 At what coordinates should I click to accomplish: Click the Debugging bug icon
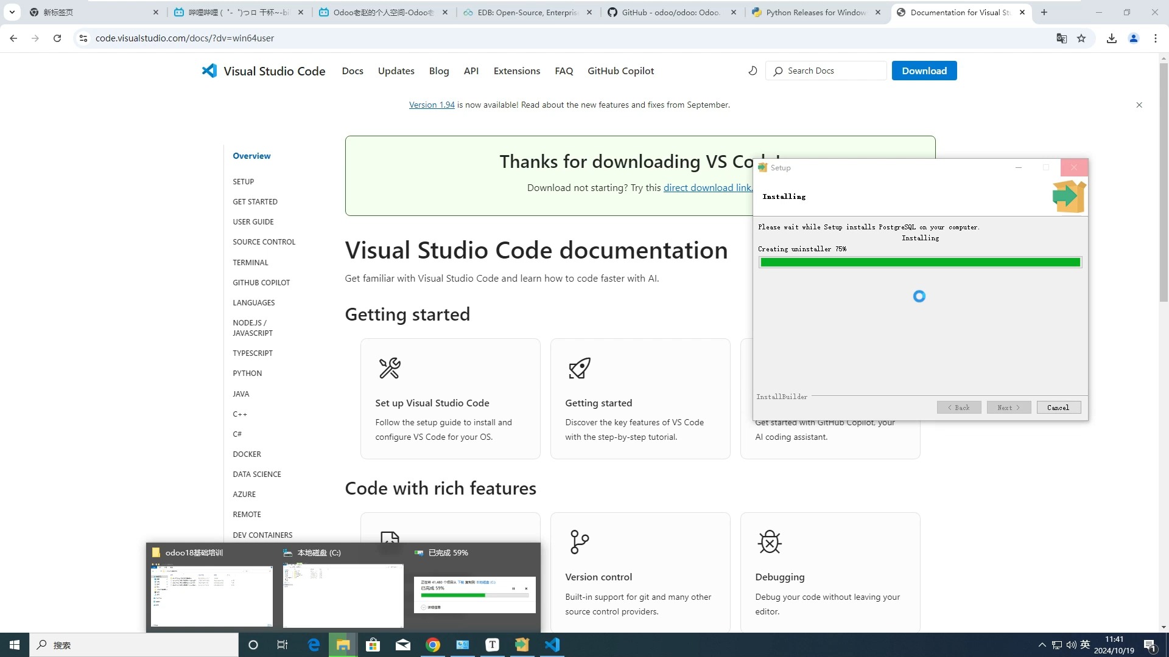point(770,542)
